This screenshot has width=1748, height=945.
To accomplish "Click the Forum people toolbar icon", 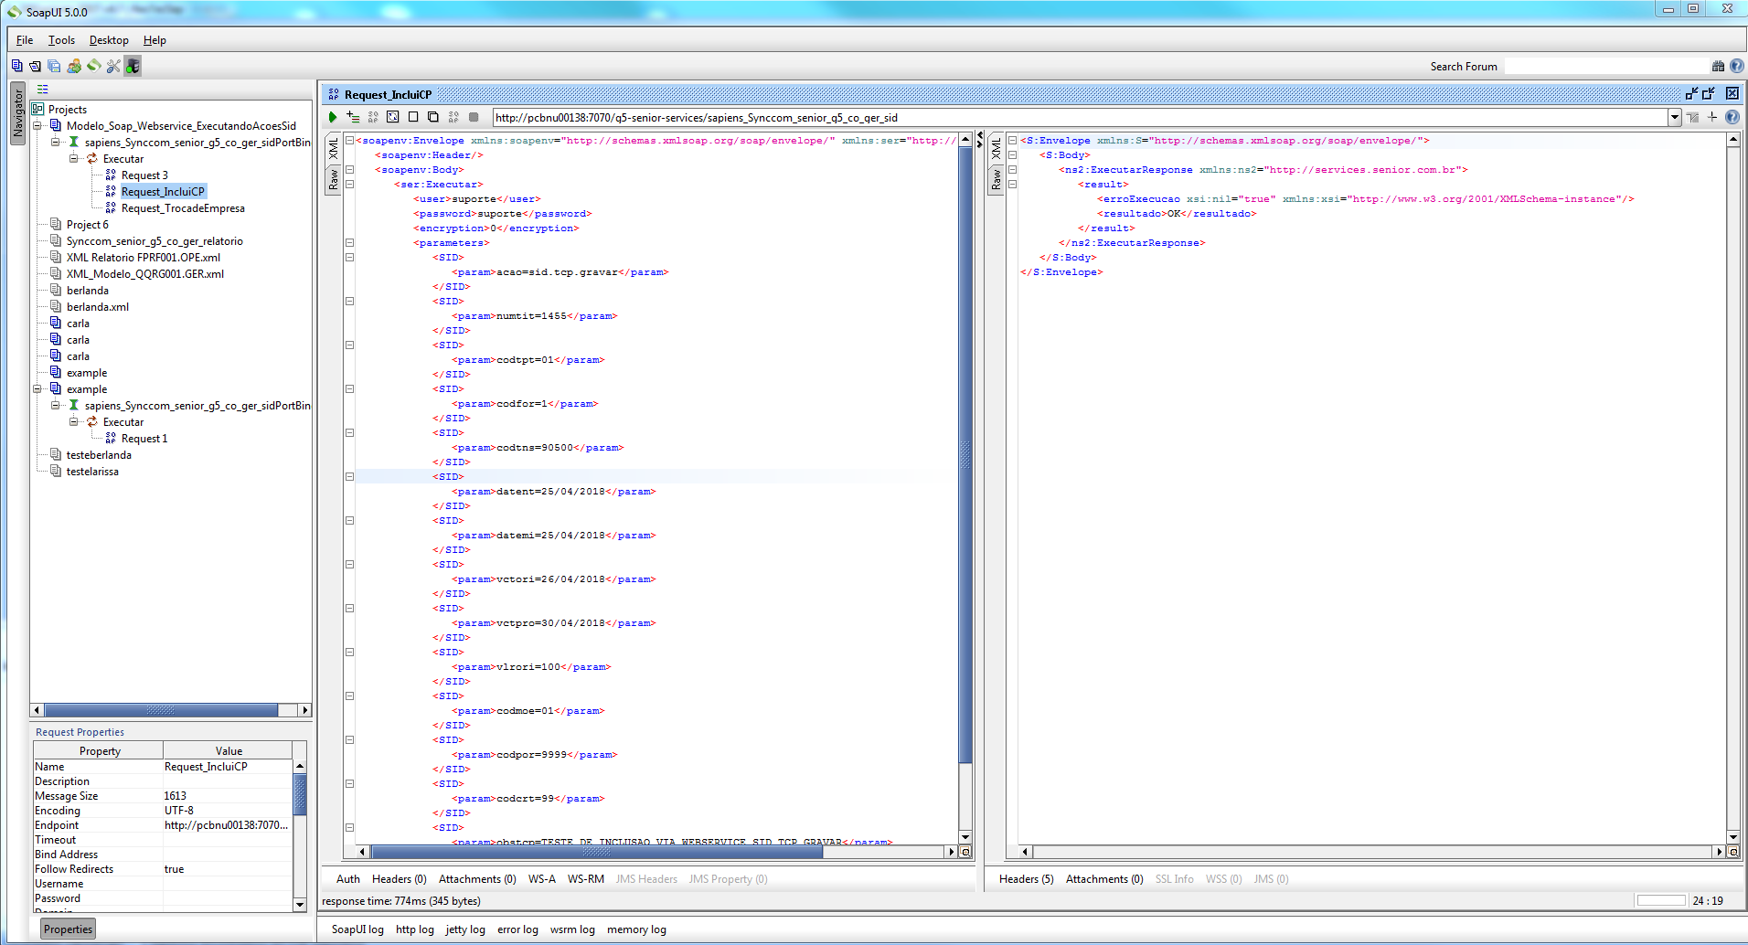I will tap(74, 66).
